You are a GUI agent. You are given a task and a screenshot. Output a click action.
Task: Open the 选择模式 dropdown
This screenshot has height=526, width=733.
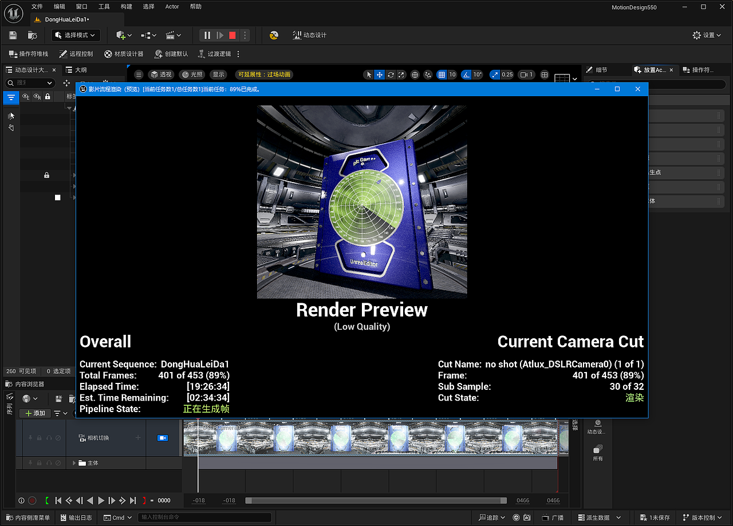[75, 35]
